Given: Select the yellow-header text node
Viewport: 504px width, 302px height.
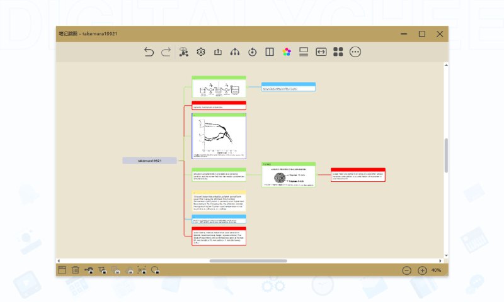Looking at the screenshot, I should point(219,201).
